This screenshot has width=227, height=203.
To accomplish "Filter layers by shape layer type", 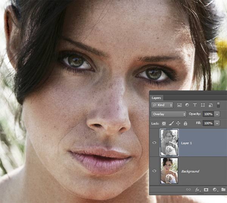I will click(x=202, y=105).
